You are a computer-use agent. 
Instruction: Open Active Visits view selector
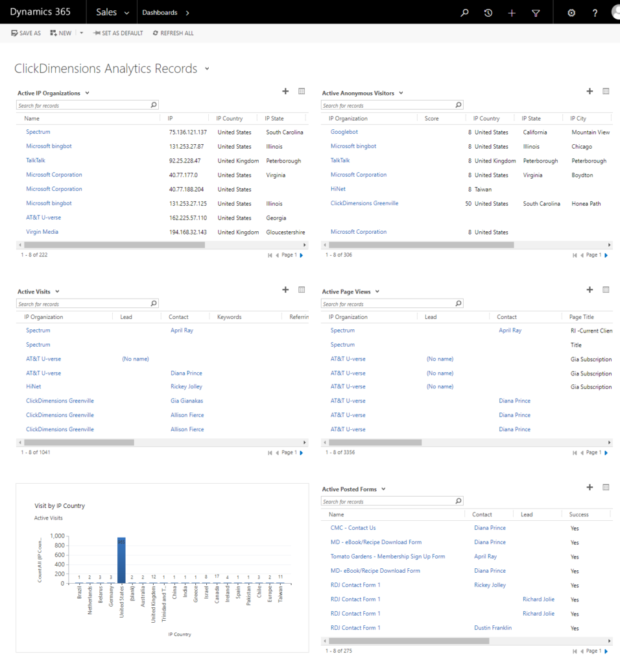point(57,292)
